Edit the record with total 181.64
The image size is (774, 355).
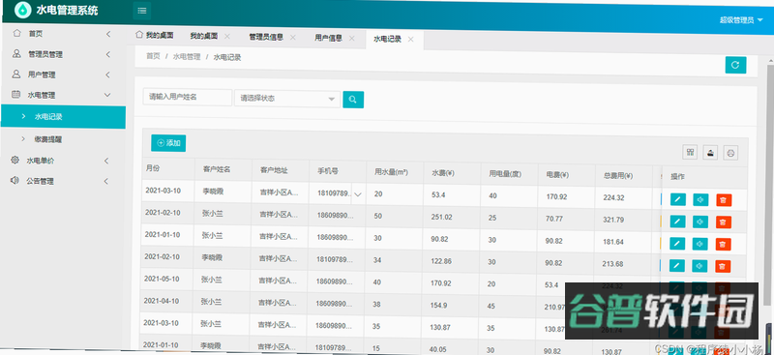(x=677, y=244)
